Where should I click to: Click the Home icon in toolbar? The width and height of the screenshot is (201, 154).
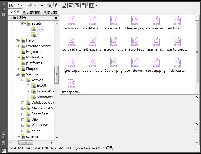64,6
